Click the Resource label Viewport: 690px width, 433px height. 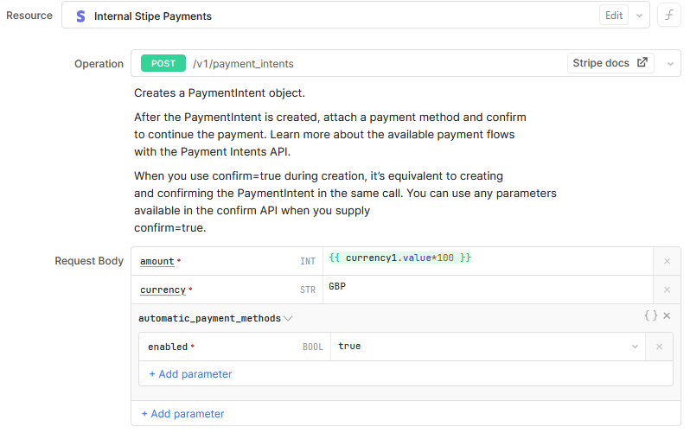(x=29, y=16)
